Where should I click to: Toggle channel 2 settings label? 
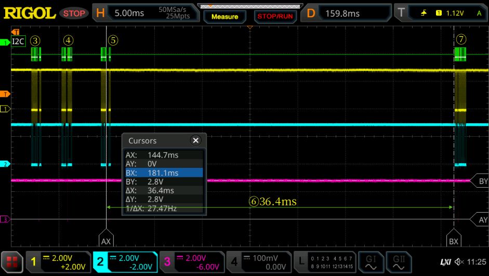point(125,262)
